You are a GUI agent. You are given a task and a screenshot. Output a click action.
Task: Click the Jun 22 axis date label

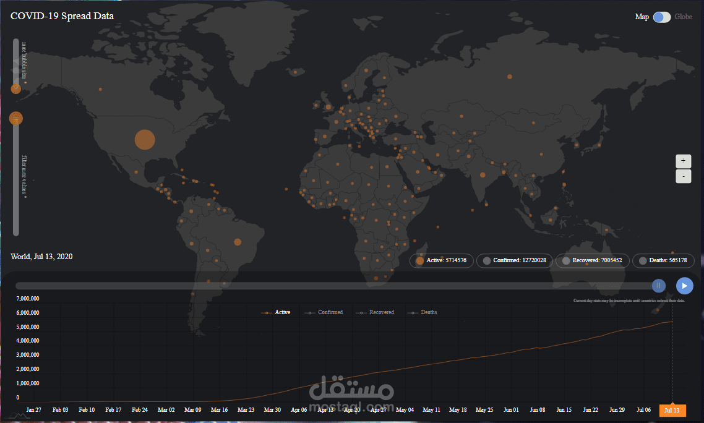(x=590, y=410)
